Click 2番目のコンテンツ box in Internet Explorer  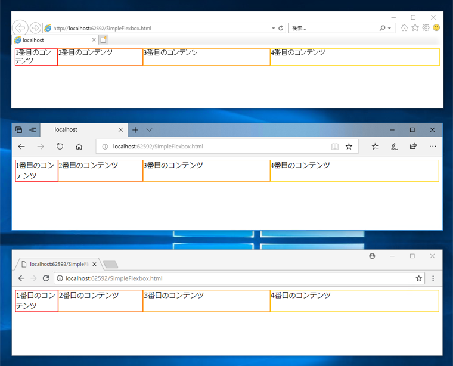[100, 57]
